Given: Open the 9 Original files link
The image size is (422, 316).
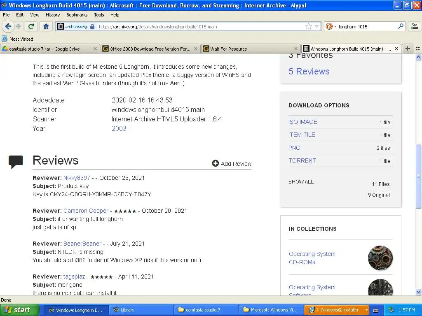Looking at the screenshot, I should (x=379, y=195).
